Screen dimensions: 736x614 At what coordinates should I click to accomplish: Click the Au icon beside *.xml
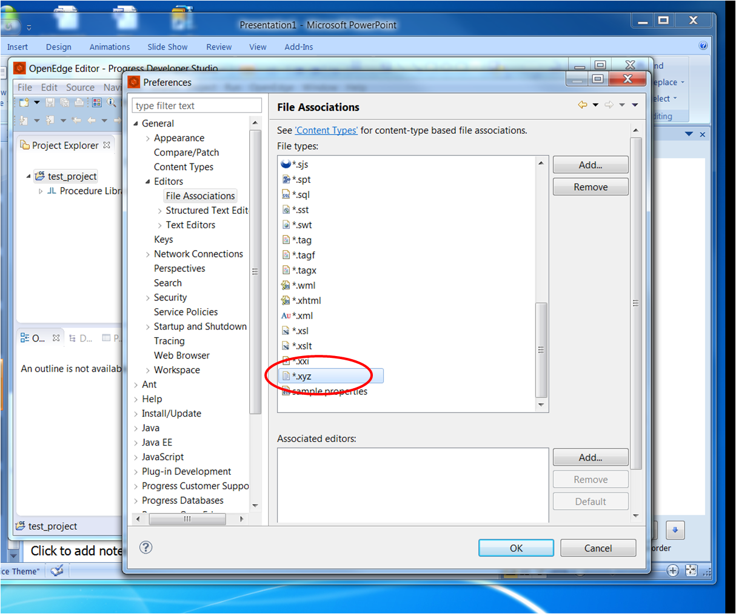pyautogui.click(x=286, y=315)
